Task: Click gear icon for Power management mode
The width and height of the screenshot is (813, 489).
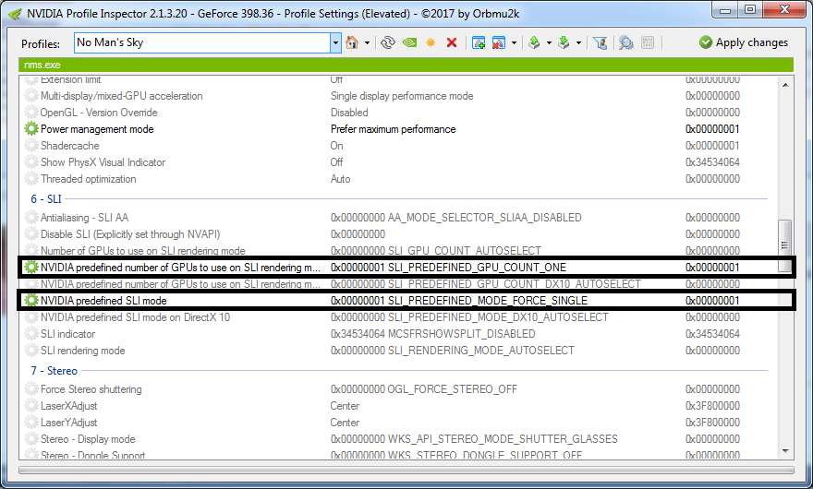Action: tap(31, 128)
